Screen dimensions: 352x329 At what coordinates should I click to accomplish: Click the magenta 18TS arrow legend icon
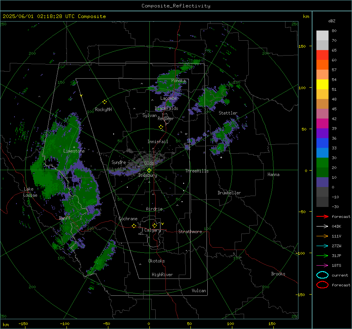coord(322,265)
